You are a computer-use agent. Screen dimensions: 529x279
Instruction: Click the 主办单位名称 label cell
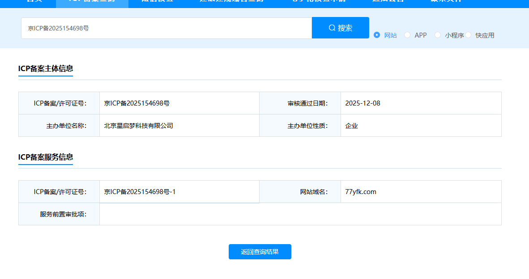[59, 126]
